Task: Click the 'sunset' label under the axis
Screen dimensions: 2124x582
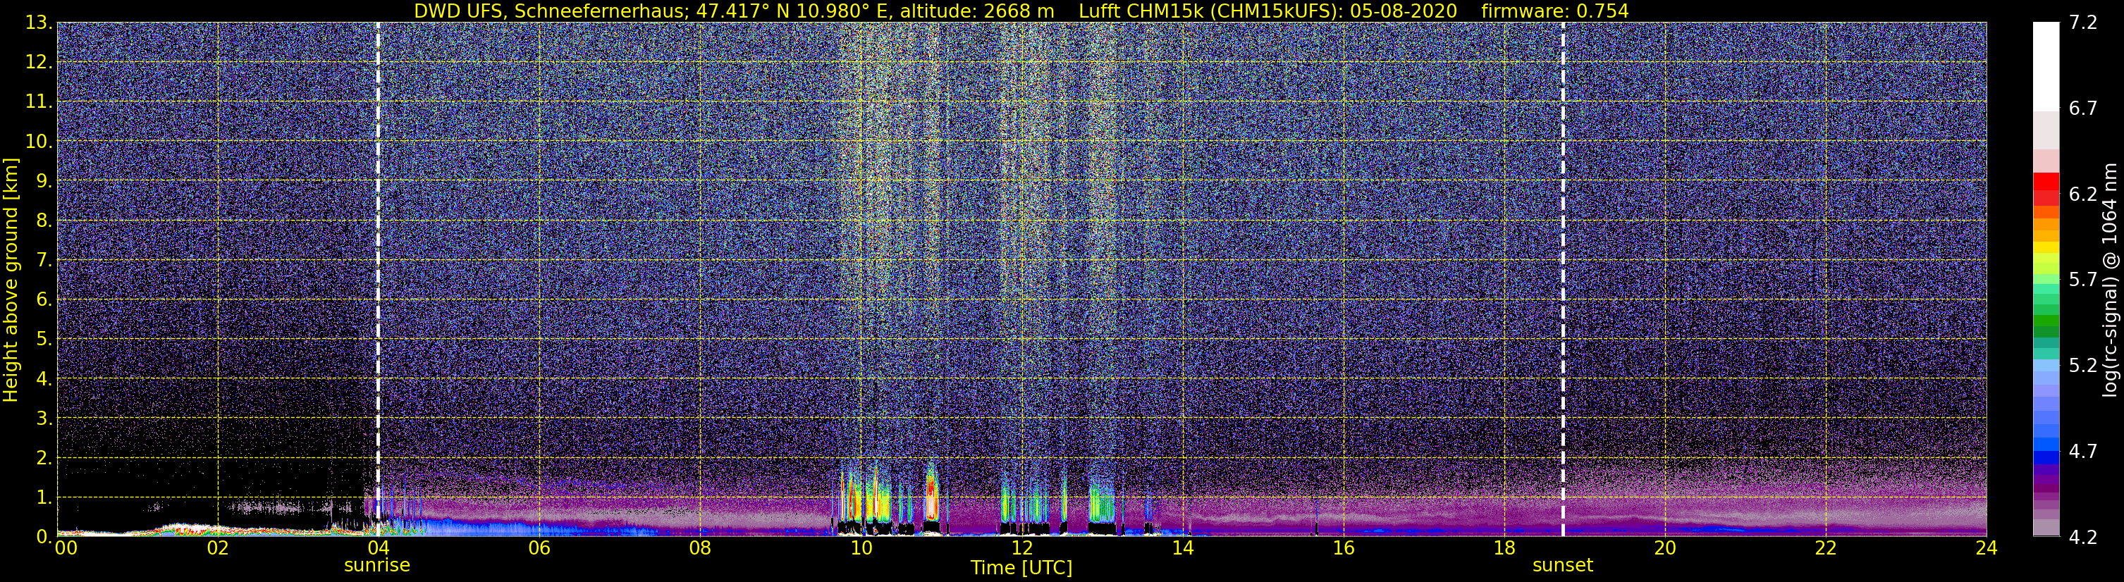Action: tap(1562, 566)
